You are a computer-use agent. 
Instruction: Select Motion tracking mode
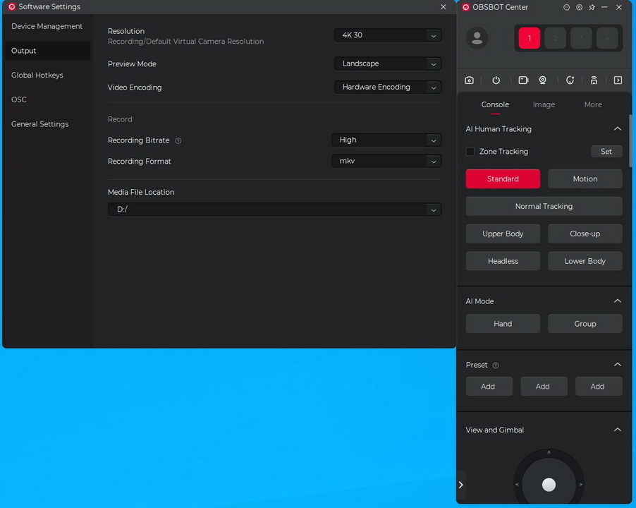tap(585, 179)
